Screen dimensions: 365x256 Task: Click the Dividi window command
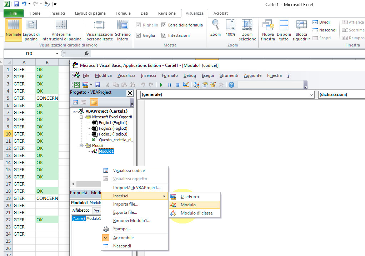pos(321,22)
